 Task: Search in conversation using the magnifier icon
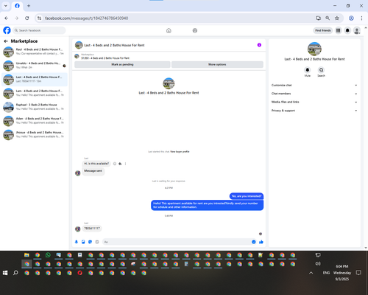(x=321, y=70)
